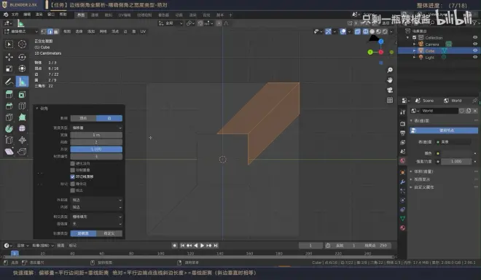The image size is (481, 280).
Task: Expand the Camera item in the outliner
Action: click(x=415, y=44)
